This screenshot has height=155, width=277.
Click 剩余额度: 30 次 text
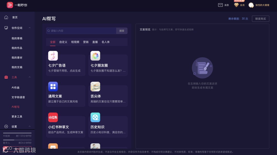click(238, 19)
